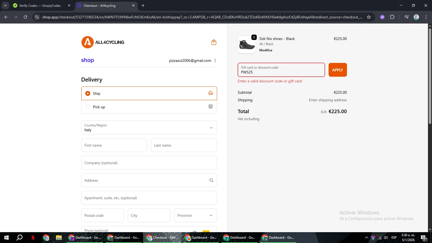Open the media control icon in toolbar

coord(406,17)
